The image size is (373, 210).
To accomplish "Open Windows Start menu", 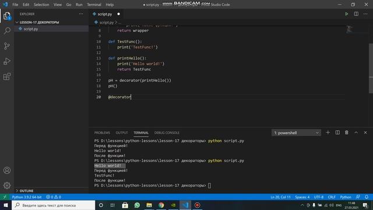I will pos(6,205).
